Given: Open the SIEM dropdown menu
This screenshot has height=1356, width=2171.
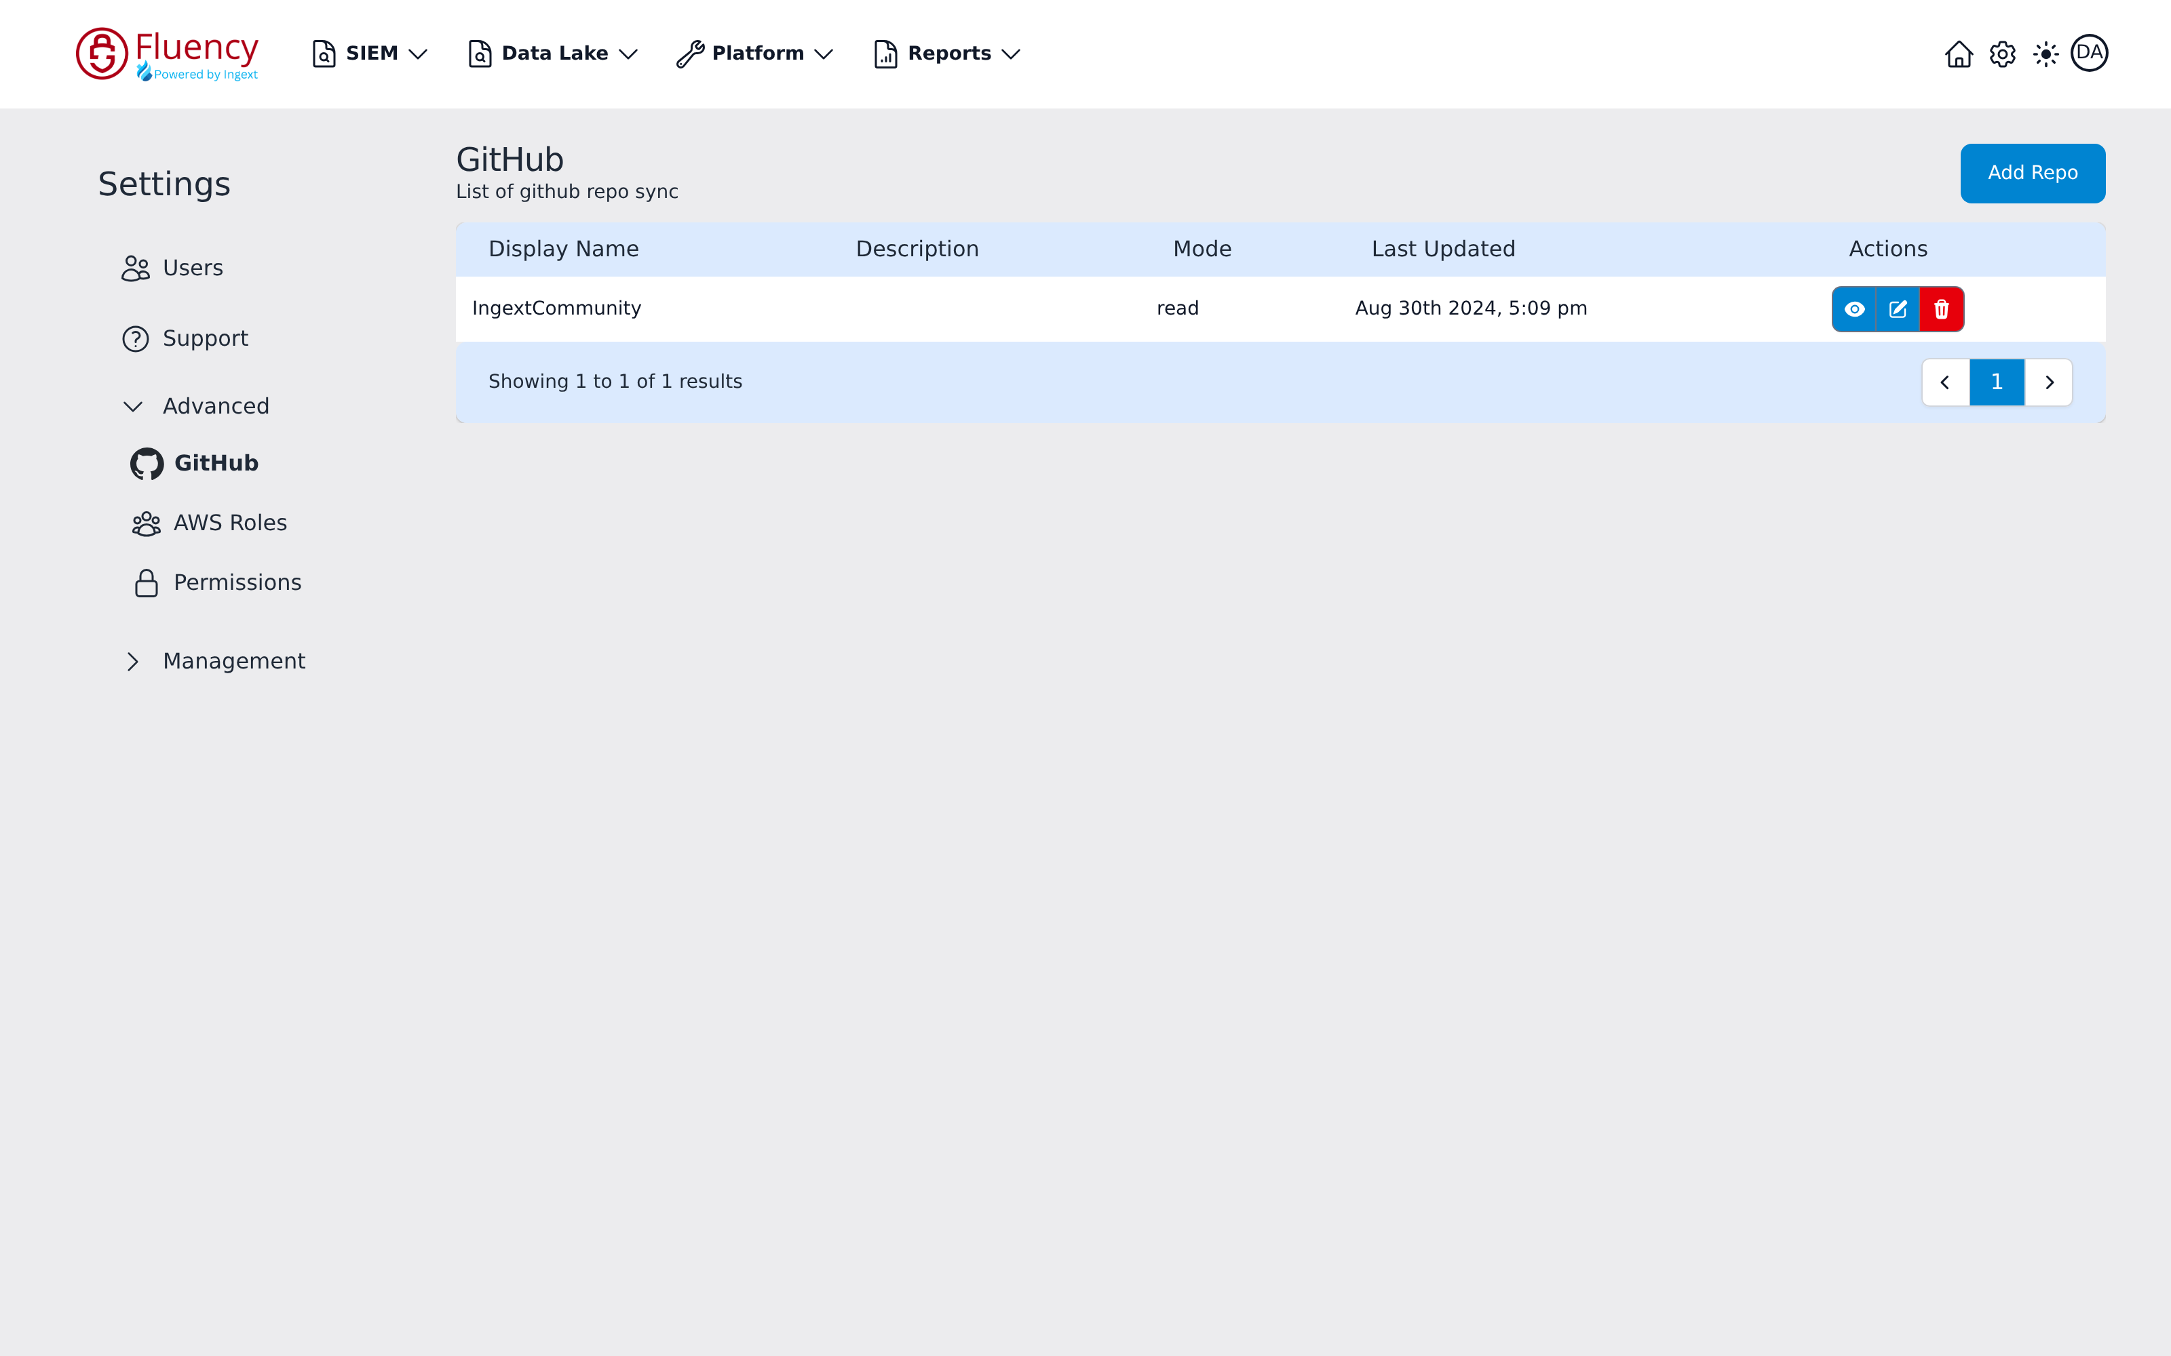Looking at the screenshot, I should [x=370, y=54].
